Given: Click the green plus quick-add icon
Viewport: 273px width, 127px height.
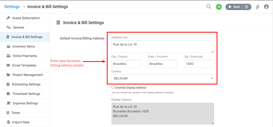Looking at the screenshot, I should tap(219, 7).
